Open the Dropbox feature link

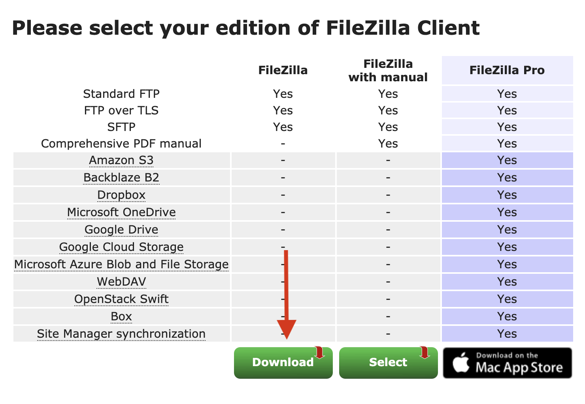(121, 195)
